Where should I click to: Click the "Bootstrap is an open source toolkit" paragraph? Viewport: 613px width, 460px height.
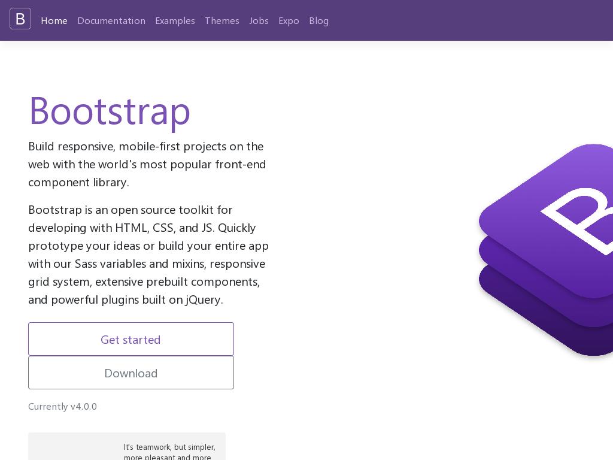point(148,254)
